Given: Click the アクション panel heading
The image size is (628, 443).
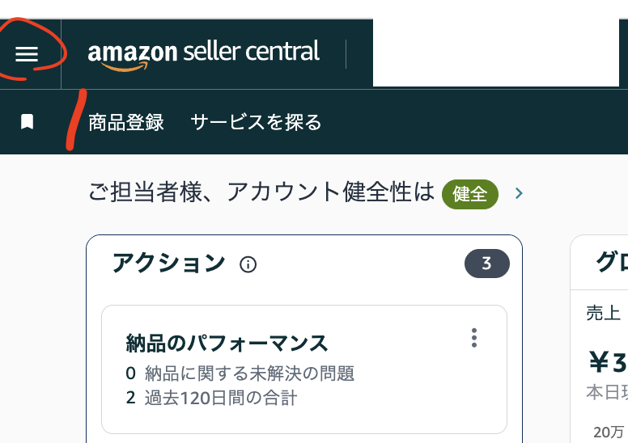Looking at the screenshot, I should pyautogui.click(x=168, y=264).
